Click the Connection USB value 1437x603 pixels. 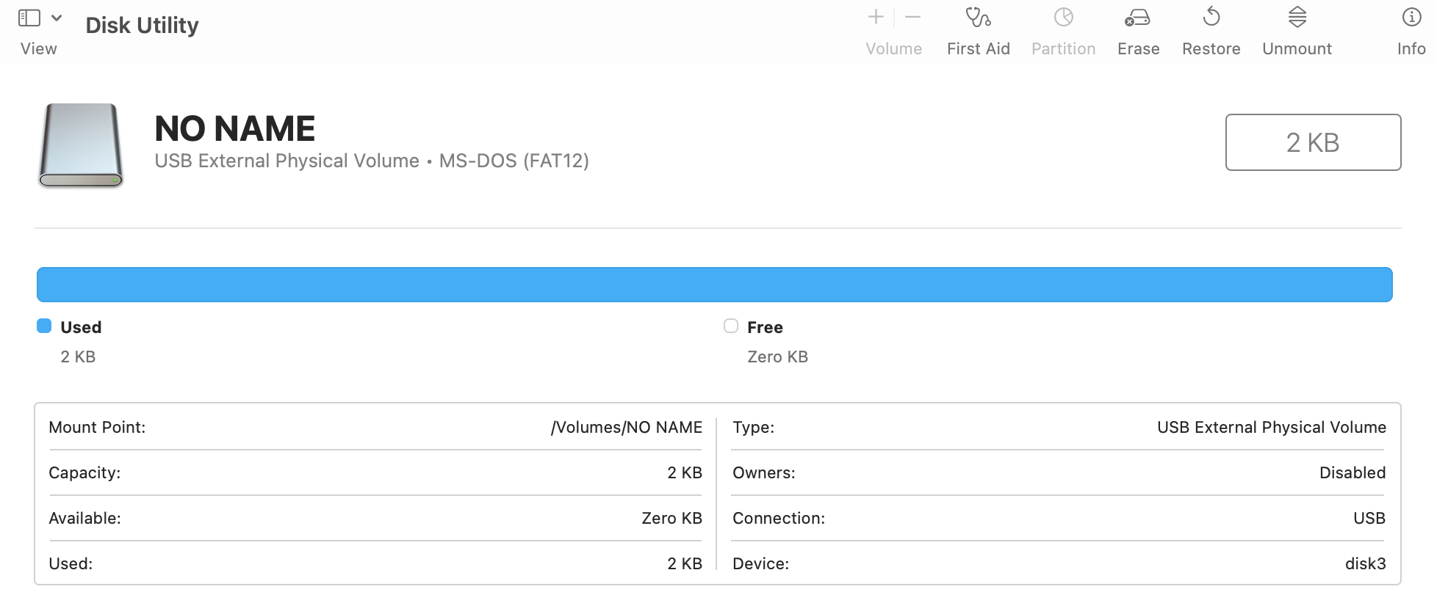click(x=1369, y=518)
